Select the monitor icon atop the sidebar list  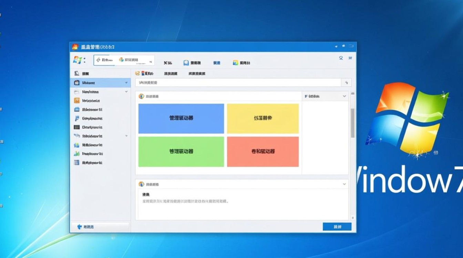point(77,73)
